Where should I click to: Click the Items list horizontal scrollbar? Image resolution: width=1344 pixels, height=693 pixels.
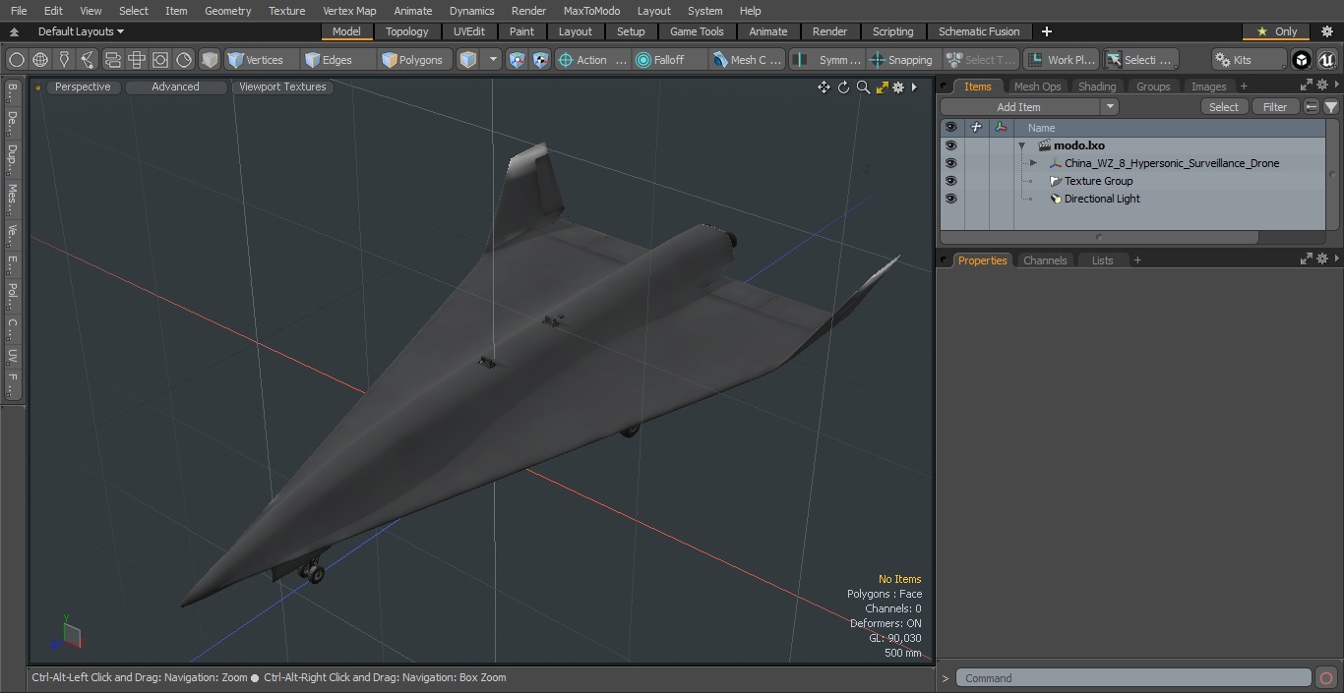pyautogui.click(x=1099, y=237)
